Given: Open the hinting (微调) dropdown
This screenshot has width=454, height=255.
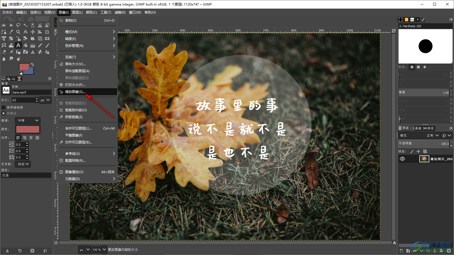Looking at the screenshot, I should click(28, 120).
